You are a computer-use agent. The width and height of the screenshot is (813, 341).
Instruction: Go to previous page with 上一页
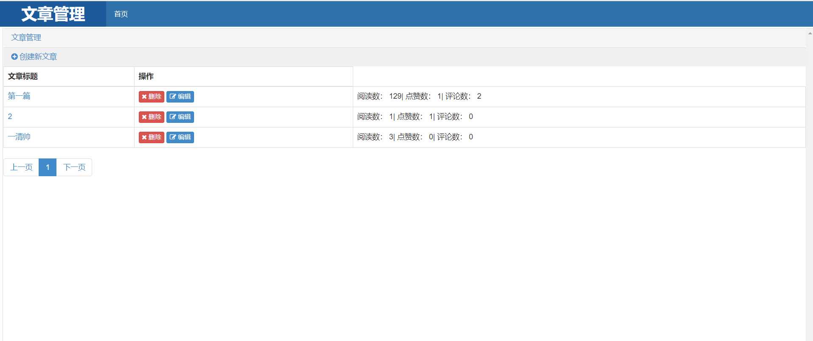(21, 167)
